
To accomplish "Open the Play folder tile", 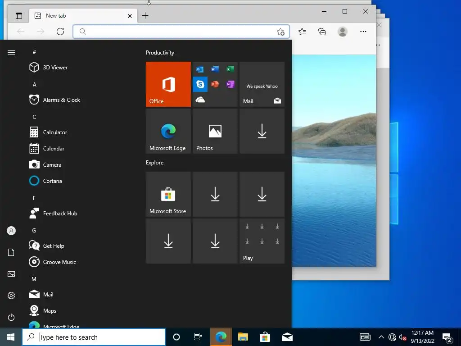I will tap(262, 241).
